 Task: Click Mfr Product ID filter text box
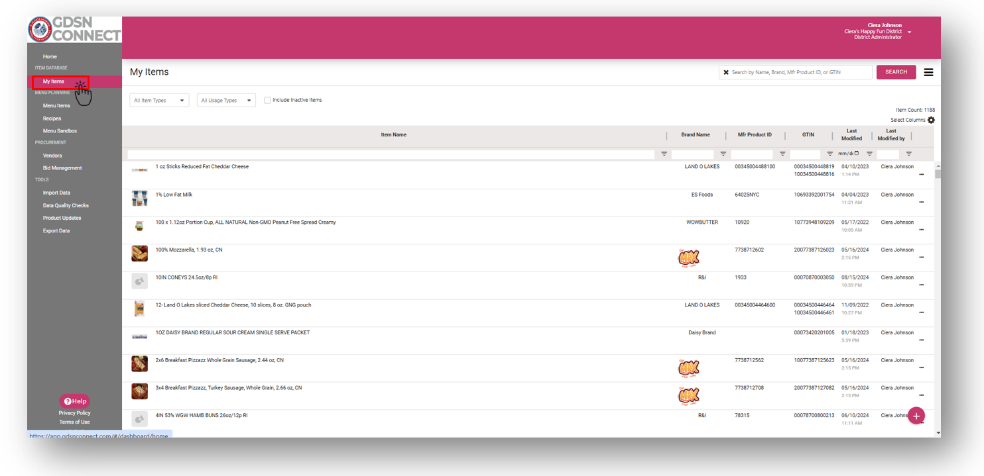(752, 154)
